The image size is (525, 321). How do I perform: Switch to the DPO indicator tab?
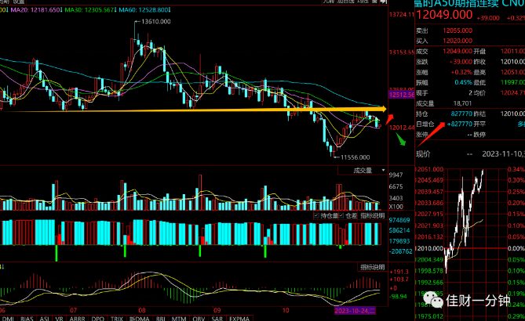(x=98, y=319)
